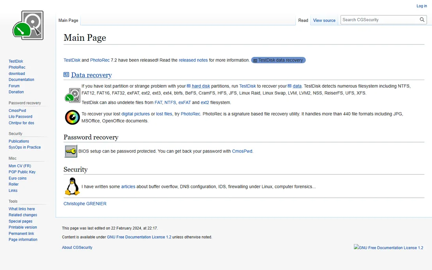Click the Tux penguin icon
Screen dimensions: 432x270
(x=72, y=186)
